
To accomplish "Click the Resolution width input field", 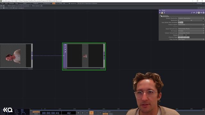I will (184, 20).
